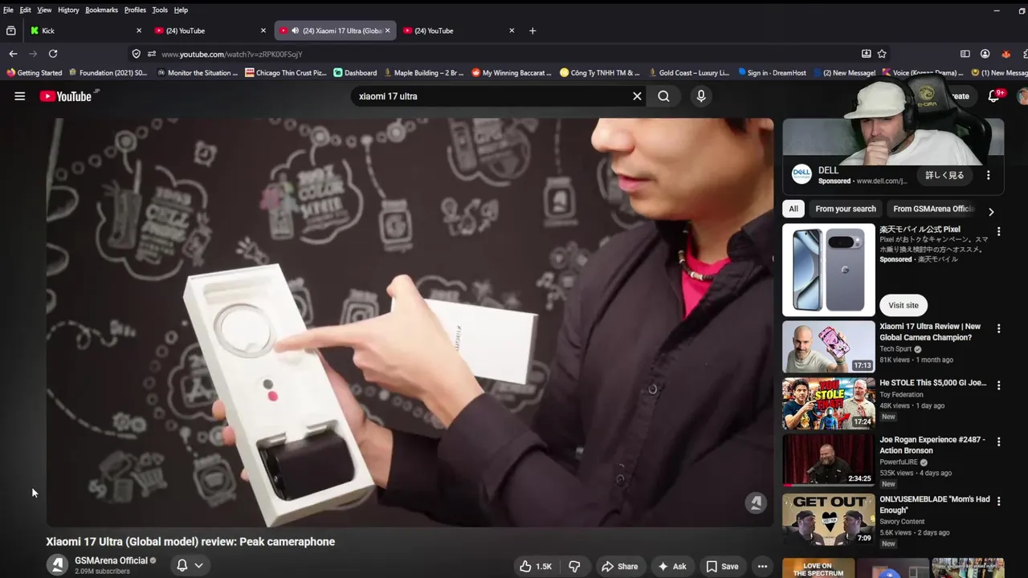The width and height of the screenshot is (1028, 578).
Task: Open the Bookmarks menu
Action: (101, 10)
